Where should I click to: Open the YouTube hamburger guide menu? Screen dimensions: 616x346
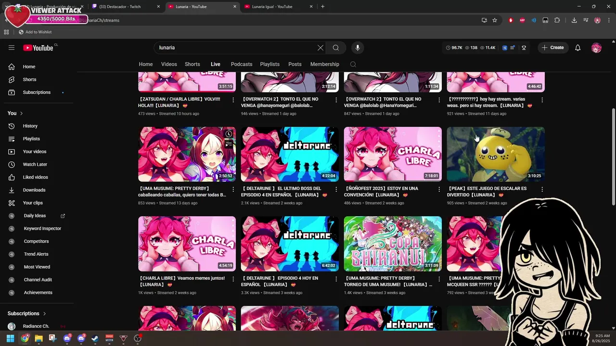[12, 48]
